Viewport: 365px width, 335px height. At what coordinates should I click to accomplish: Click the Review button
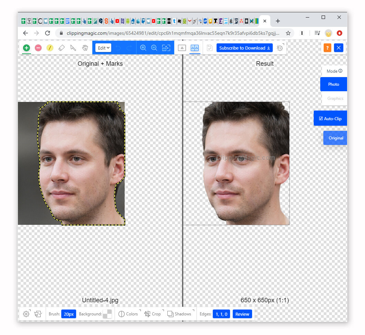coord(242,314)
